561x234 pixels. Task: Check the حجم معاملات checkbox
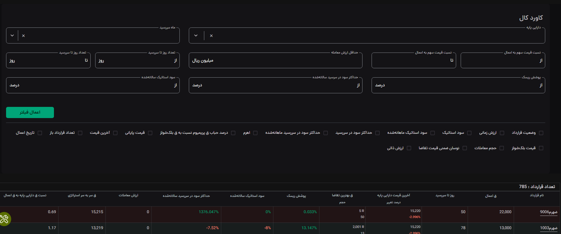502,148
